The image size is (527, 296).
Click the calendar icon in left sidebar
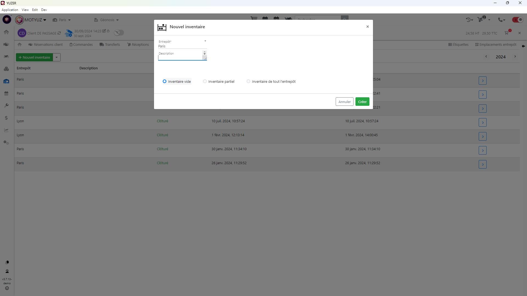(6, 93)
